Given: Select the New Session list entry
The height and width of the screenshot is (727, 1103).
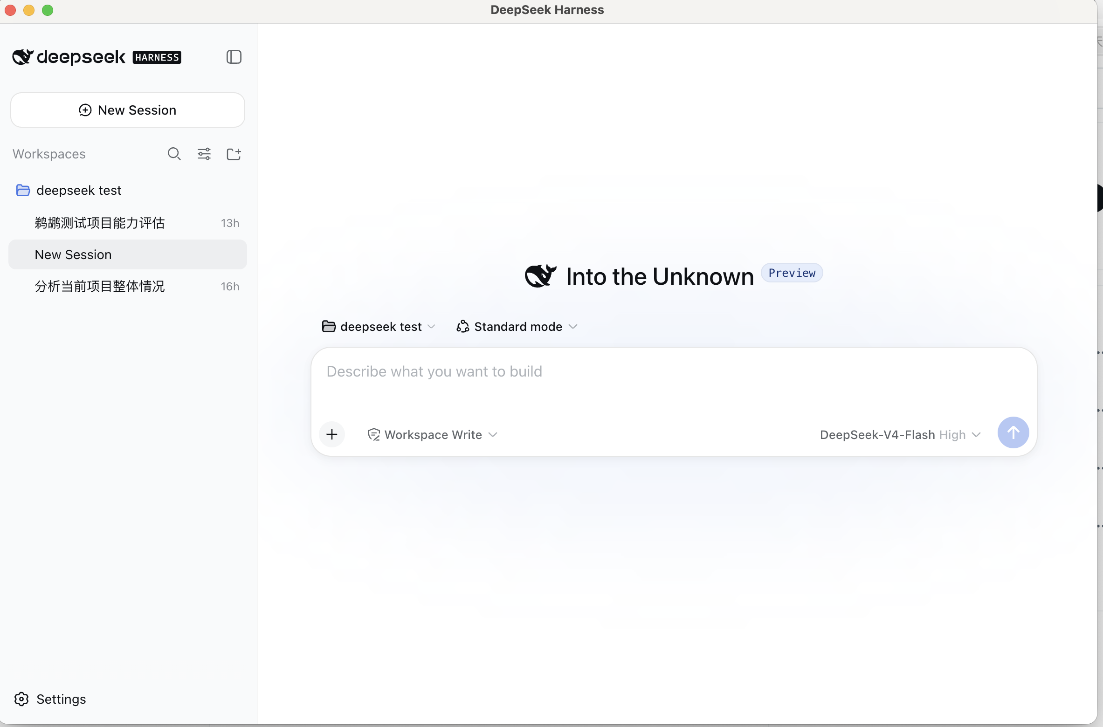Looking at the screenshot, I should [x=127, y=254].
